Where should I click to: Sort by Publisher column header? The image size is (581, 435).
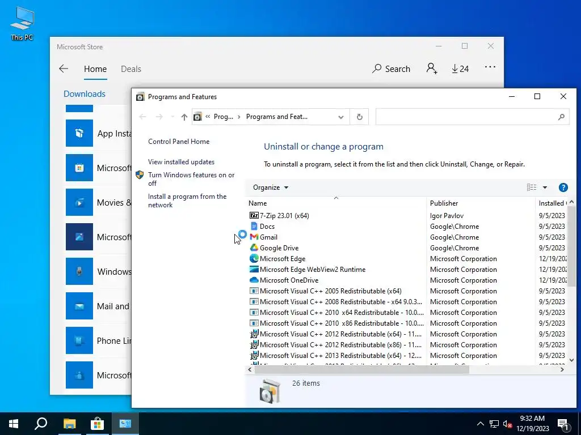481,203
